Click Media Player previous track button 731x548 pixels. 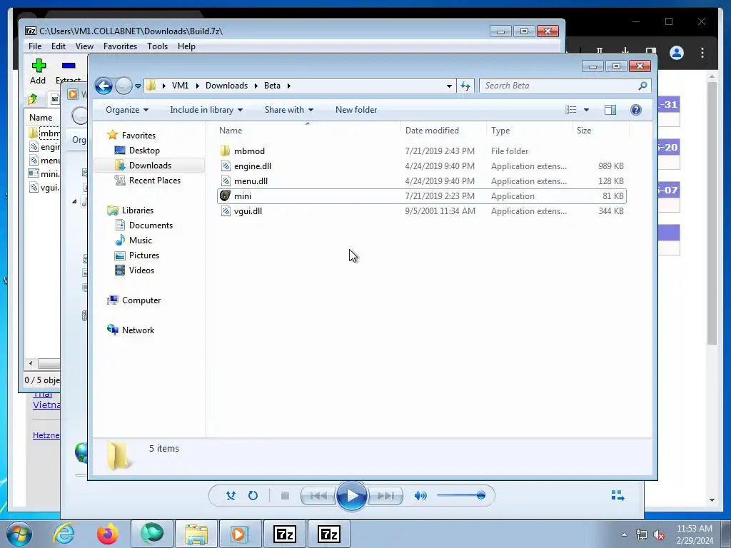click(x=319, y=496)
